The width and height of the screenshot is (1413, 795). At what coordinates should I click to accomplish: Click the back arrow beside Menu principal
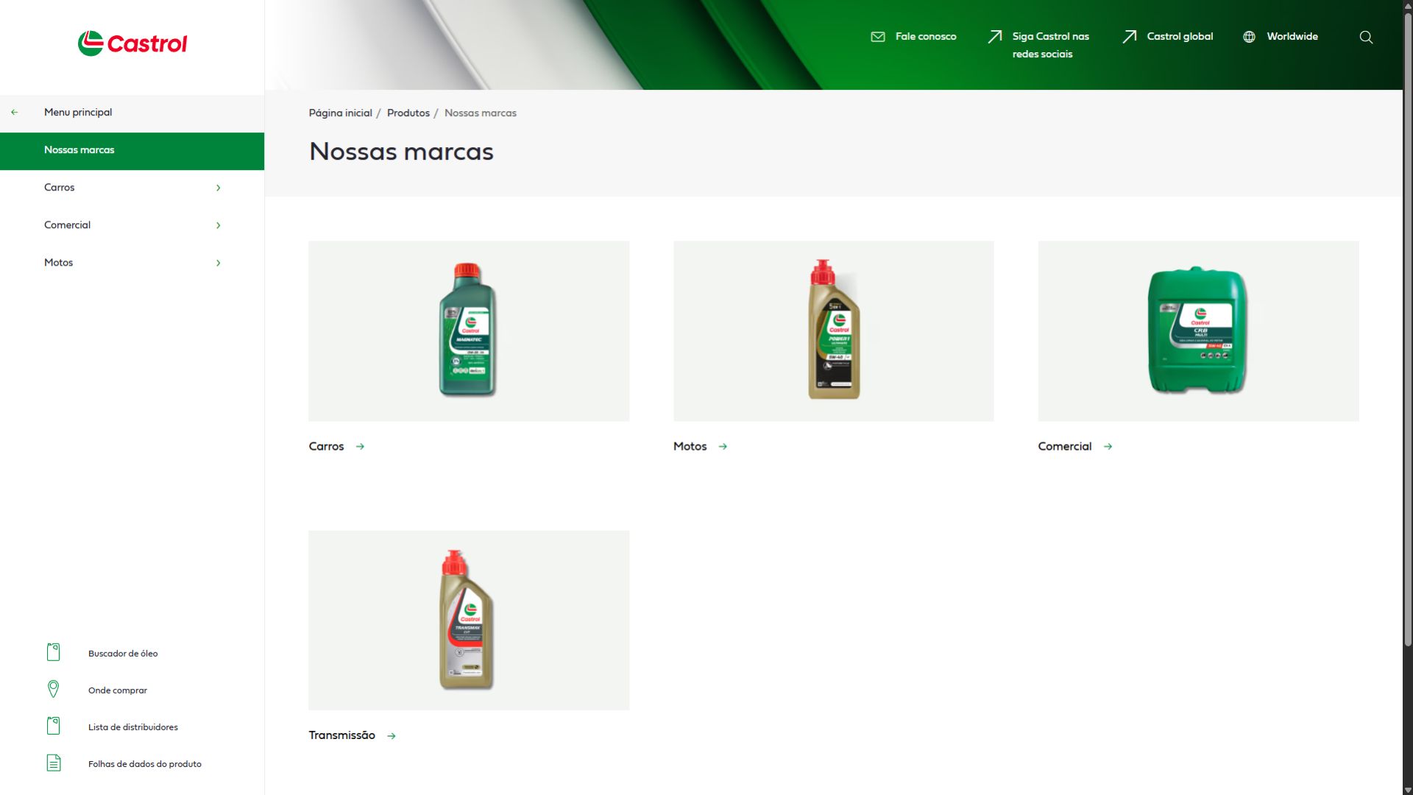click(x=15, y=113)
